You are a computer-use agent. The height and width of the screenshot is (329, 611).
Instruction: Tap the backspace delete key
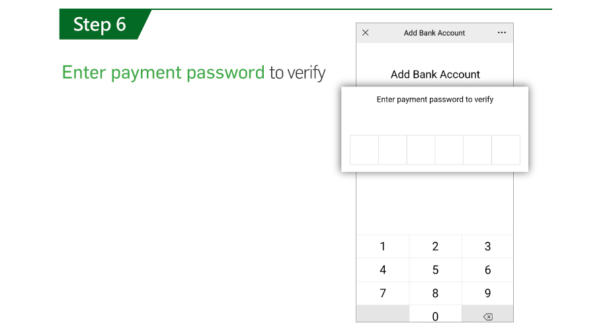pyautogui.click(x=487, y=314)
